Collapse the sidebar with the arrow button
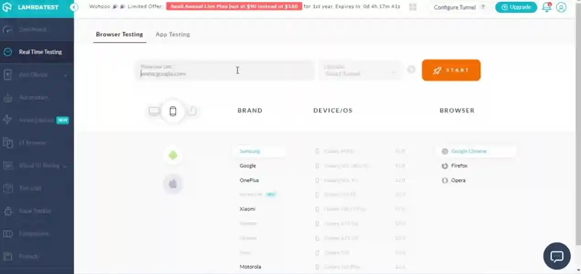Image resolution: width=581 pixels, height=274 pixels. coord(74,7)
